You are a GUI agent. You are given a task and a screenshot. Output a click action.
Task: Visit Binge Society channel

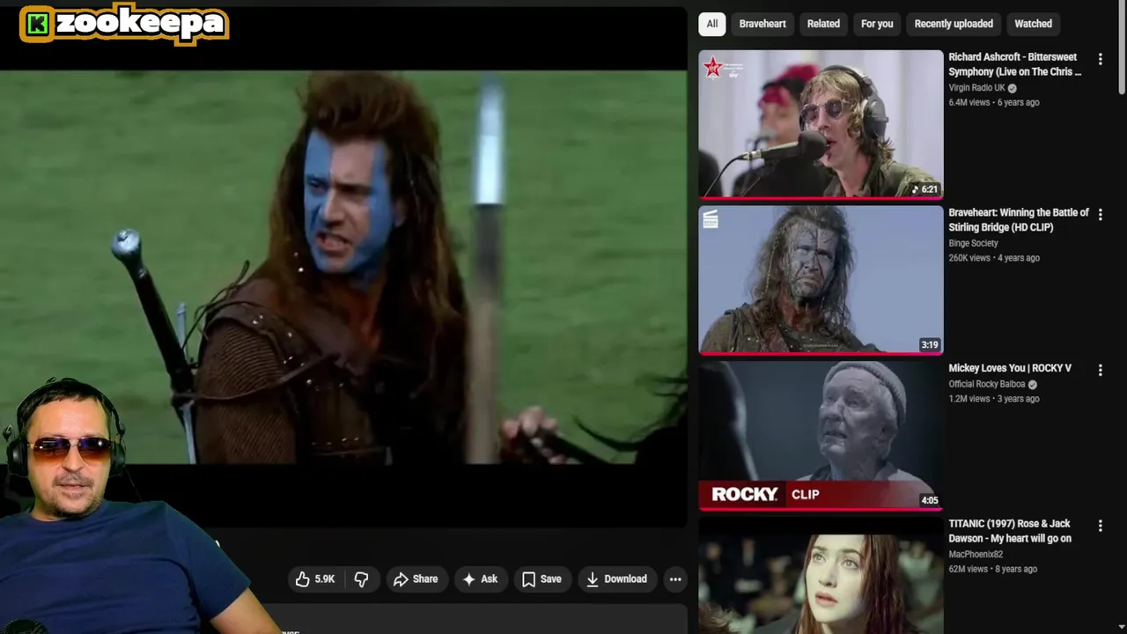click(973, 243)
